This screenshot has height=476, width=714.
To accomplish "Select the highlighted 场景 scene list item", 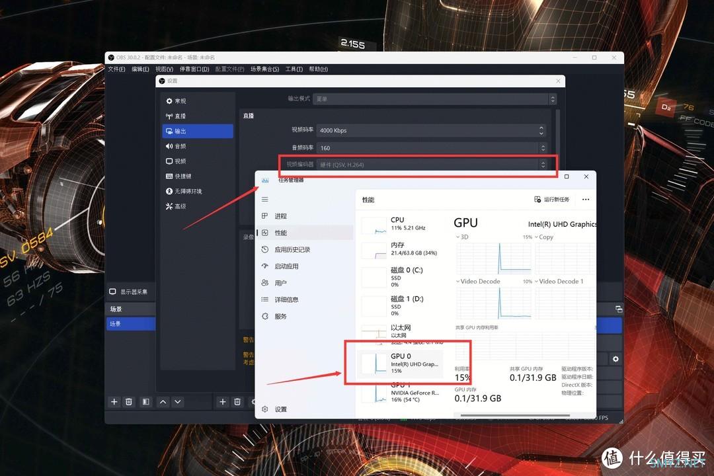I will tap(131, 324).
